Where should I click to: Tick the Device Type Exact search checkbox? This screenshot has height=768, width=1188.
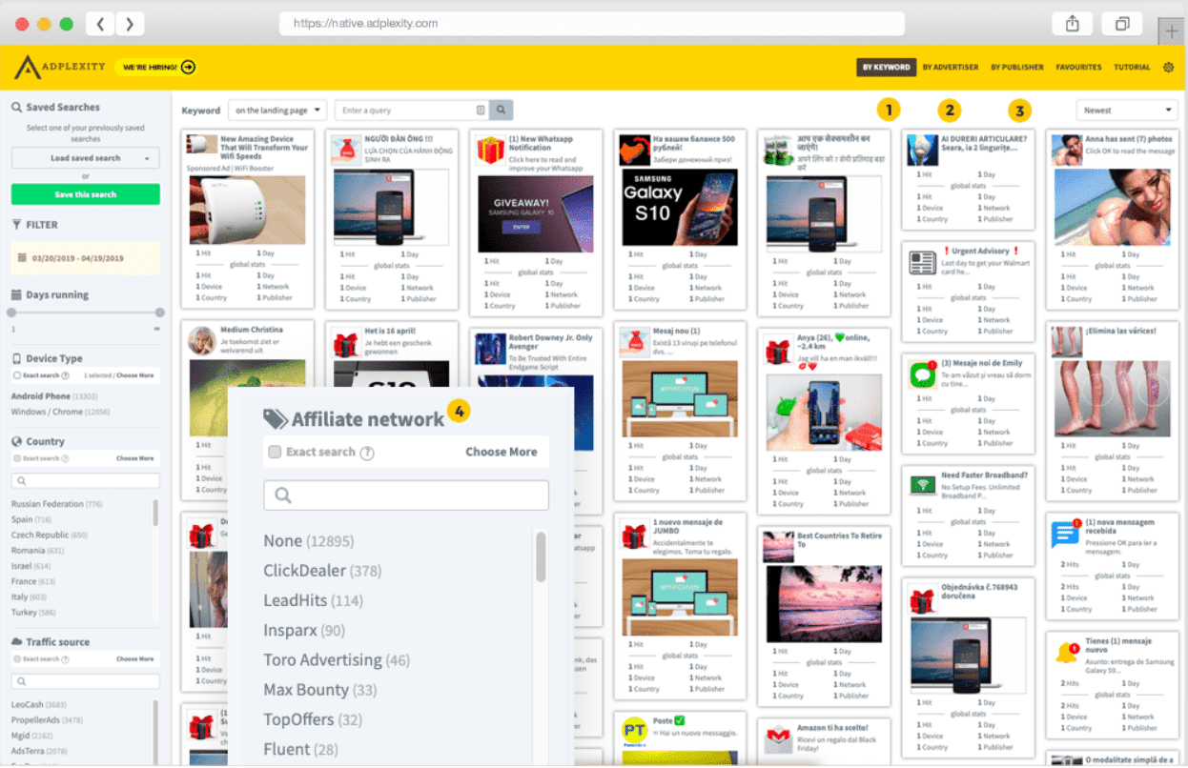[x=16, y=375]
